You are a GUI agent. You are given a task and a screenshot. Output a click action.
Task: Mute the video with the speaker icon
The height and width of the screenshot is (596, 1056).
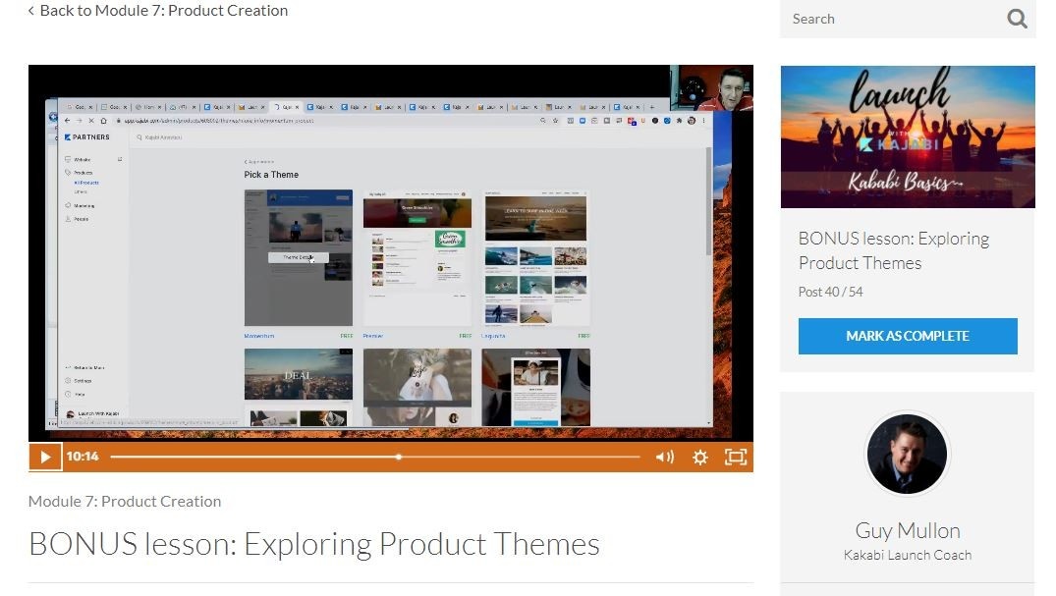pyautogui.click(x=665, y=458)
